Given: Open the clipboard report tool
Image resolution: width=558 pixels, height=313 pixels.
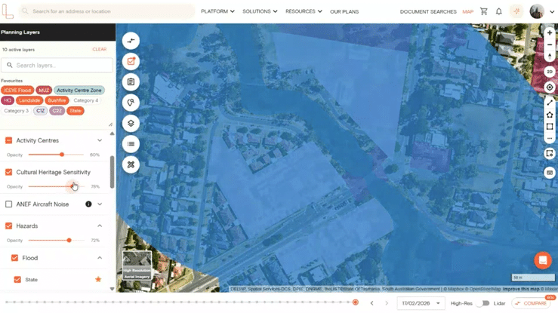Looking at the screenshot, I should pyautogui.click(x=131, y=82).
